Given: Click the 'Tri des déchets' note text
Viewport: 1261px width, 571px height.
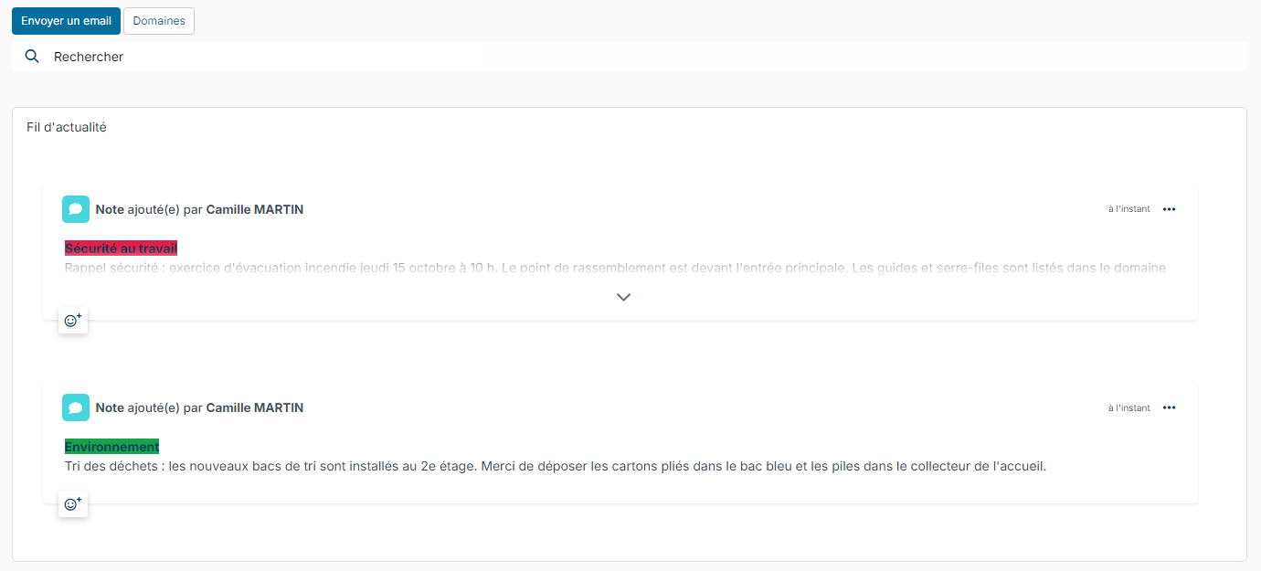Looking at the screenshot, I should pyautogui.click(x=555, y=466).
